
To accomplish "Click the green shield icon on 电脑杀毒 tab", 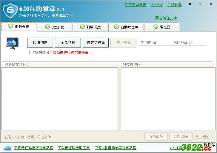I will (x=11, y=26).
